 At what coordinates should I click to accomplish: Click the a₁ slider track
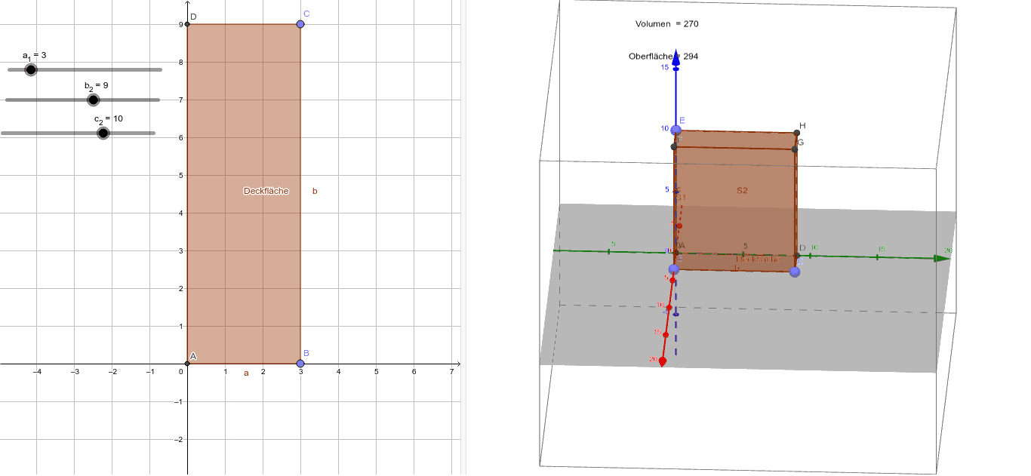coord(85,69)
